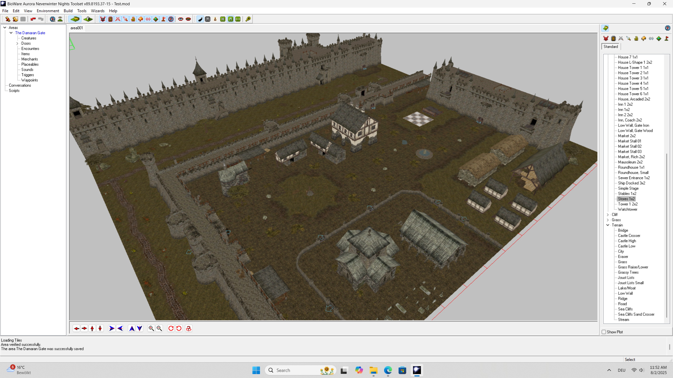Viewport: 673px width, 378px height.
Task: Pan camera right with red arrow
Action: click(84, 328)
